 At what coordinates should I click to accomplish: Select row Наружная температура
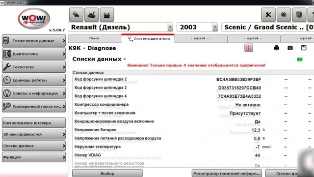pos(193,147)
